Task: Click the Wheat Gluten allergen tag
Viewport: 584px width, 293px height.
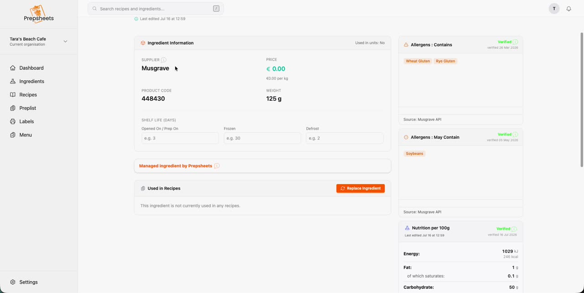Action: coord(418,61)
